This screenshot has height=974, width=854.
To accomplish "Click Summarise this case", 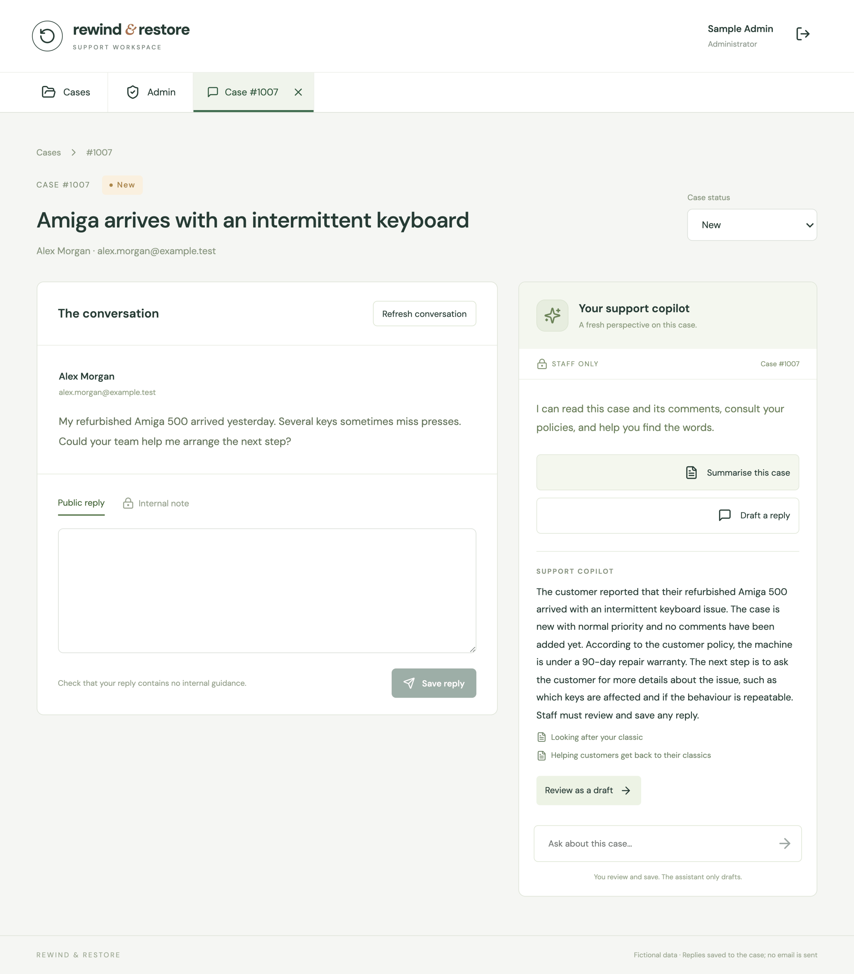I will pyautogui.click(x=667, y=472).
